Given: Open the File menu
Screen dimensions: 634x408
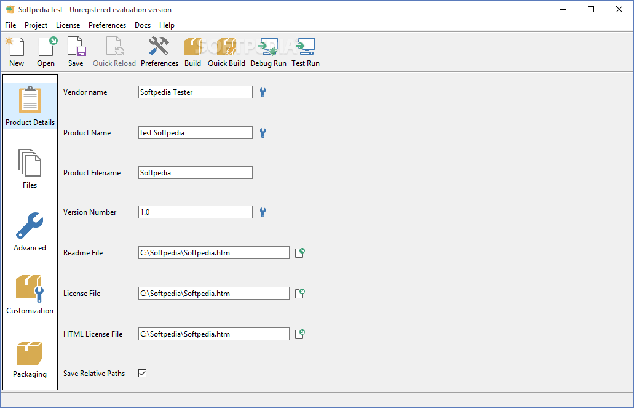Looking at the screenshot, I should [x=10, y=25].
